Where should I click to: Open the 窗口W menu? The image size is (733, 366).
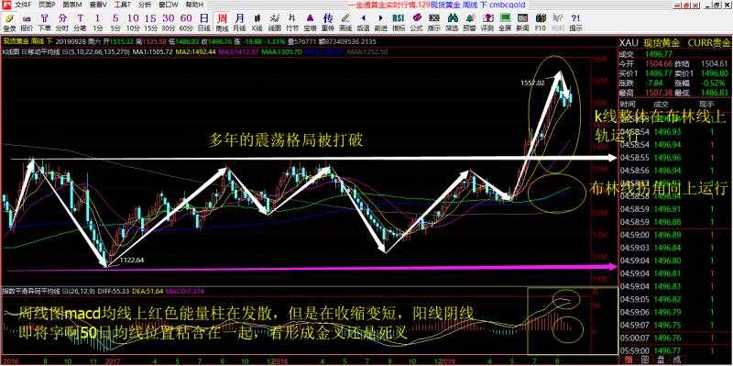point(169,5)
